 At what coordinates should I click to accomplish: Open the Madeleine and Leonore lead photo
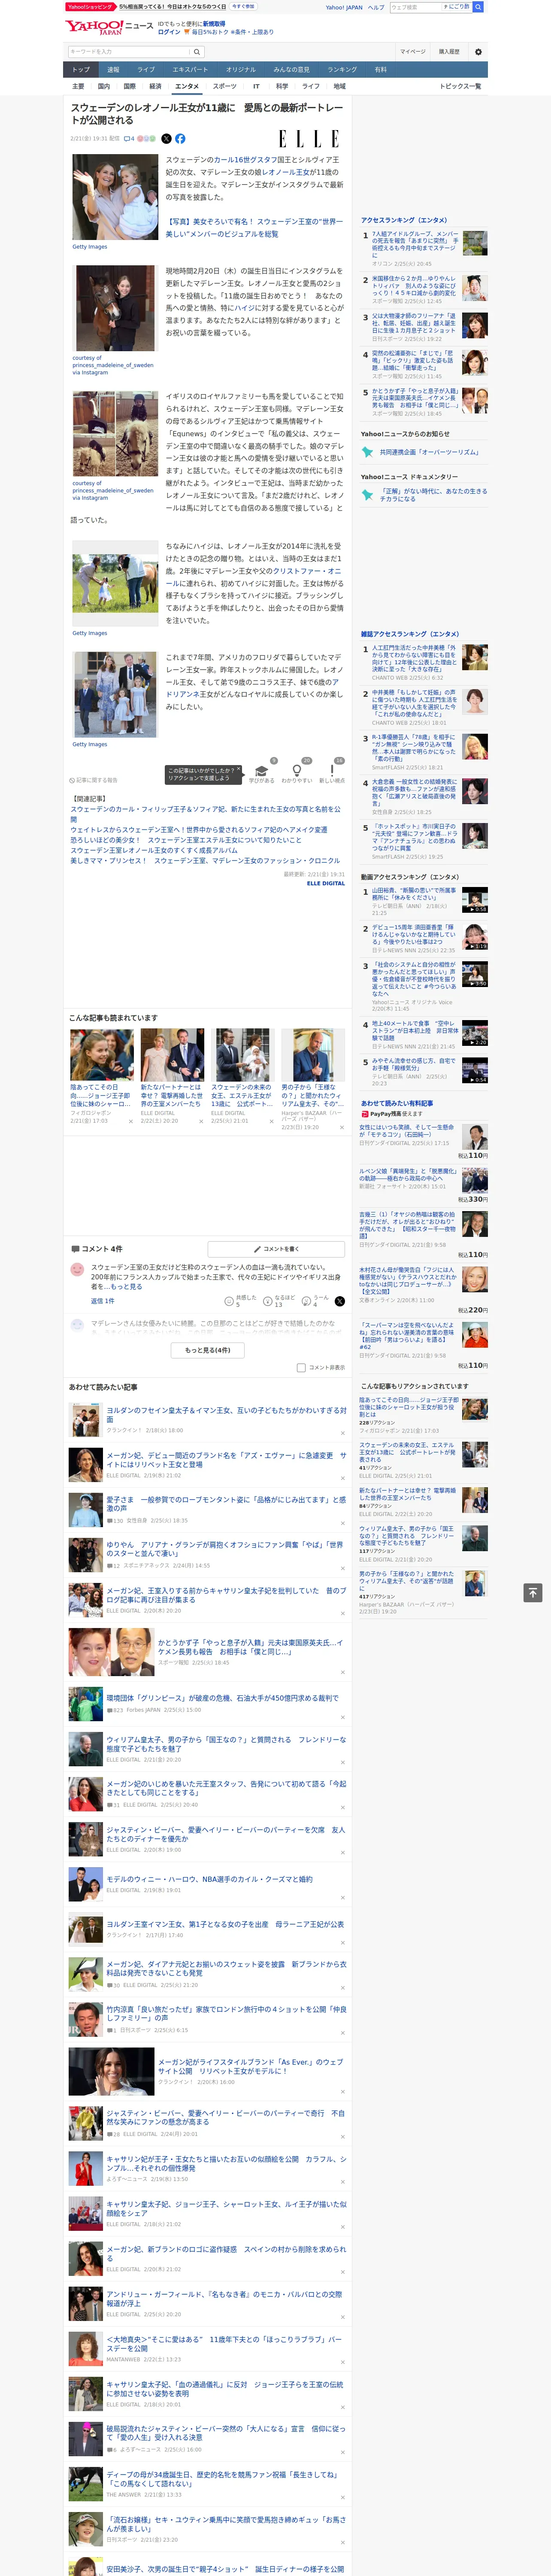pos(115,197)
